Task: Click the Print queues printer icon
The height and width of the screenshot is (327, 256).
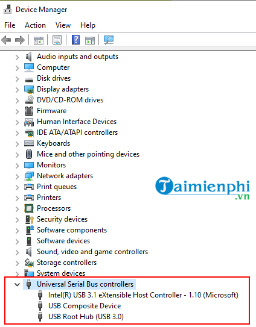Action: (29, 187)
